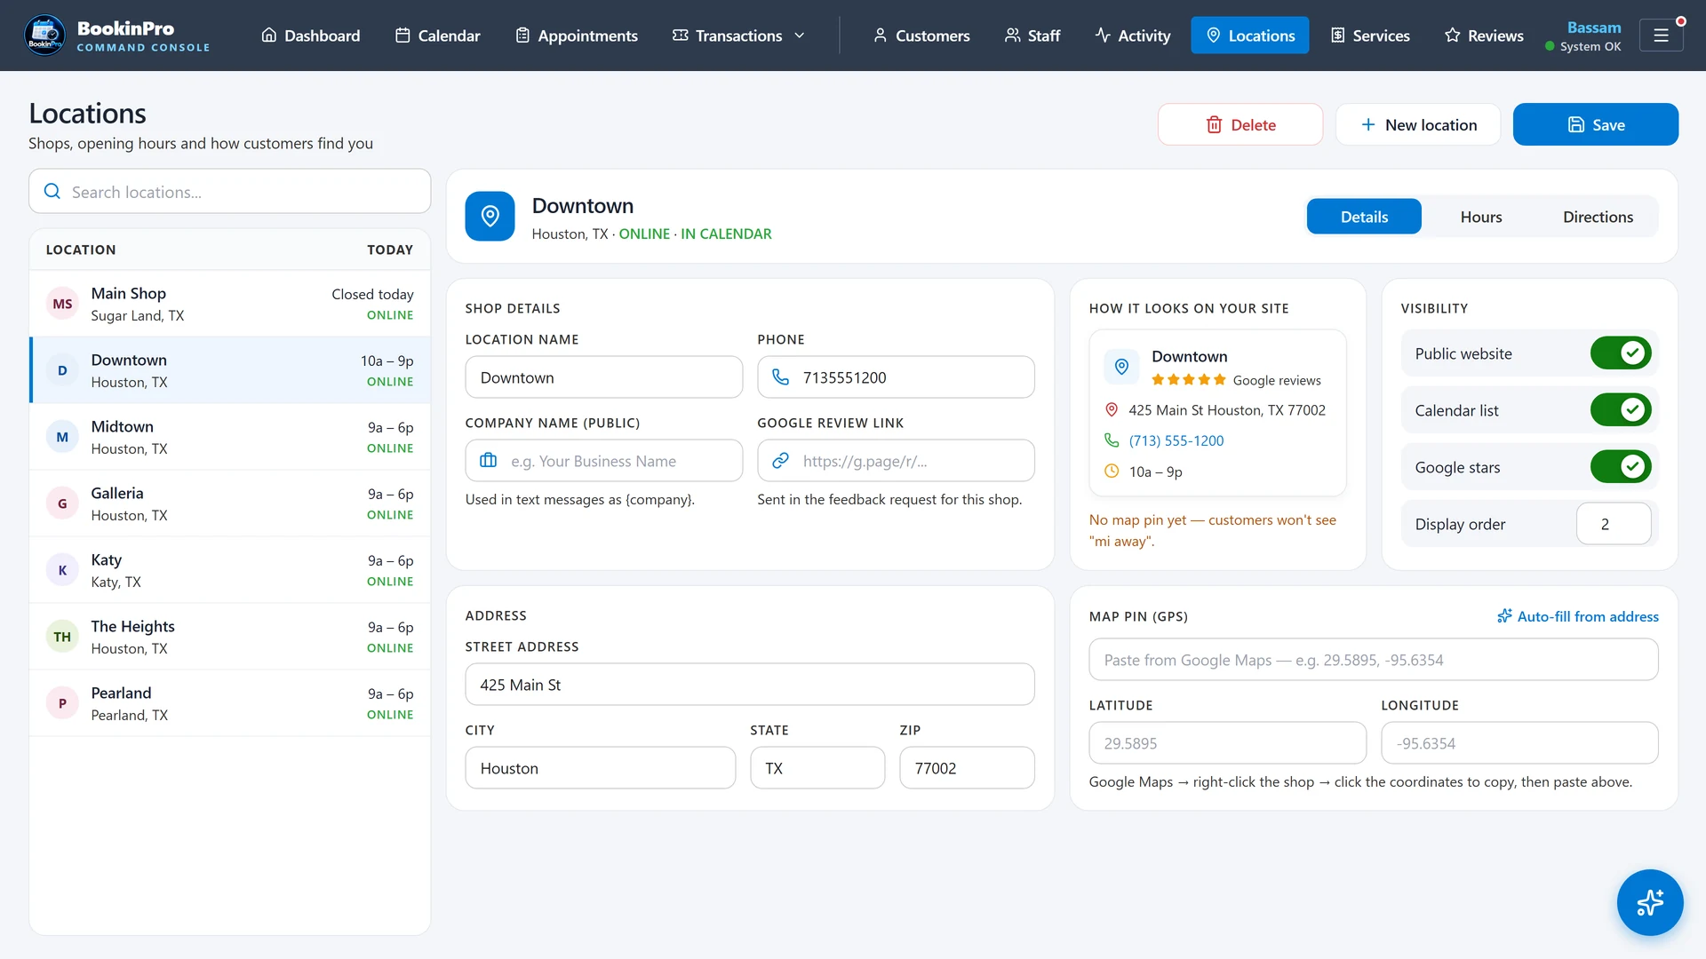The height and width of the screenshot is (959, 1706).
Task: Click the G avatar for Galleria
Action: pos(62,503)
